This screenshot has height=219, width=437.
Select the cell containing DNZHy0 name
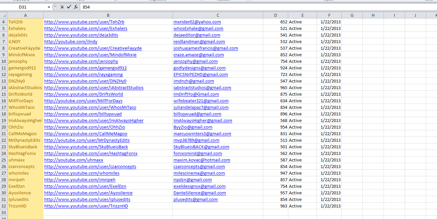[26, 81]
